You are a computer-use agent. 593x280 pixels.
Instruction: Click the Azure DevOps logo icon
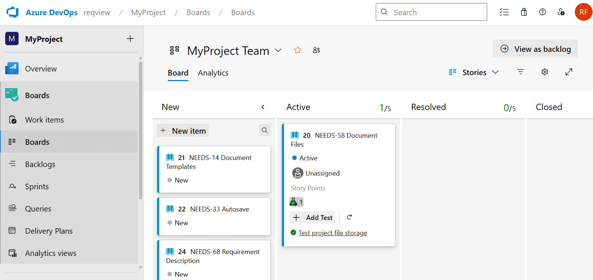(x=12, y=12)
